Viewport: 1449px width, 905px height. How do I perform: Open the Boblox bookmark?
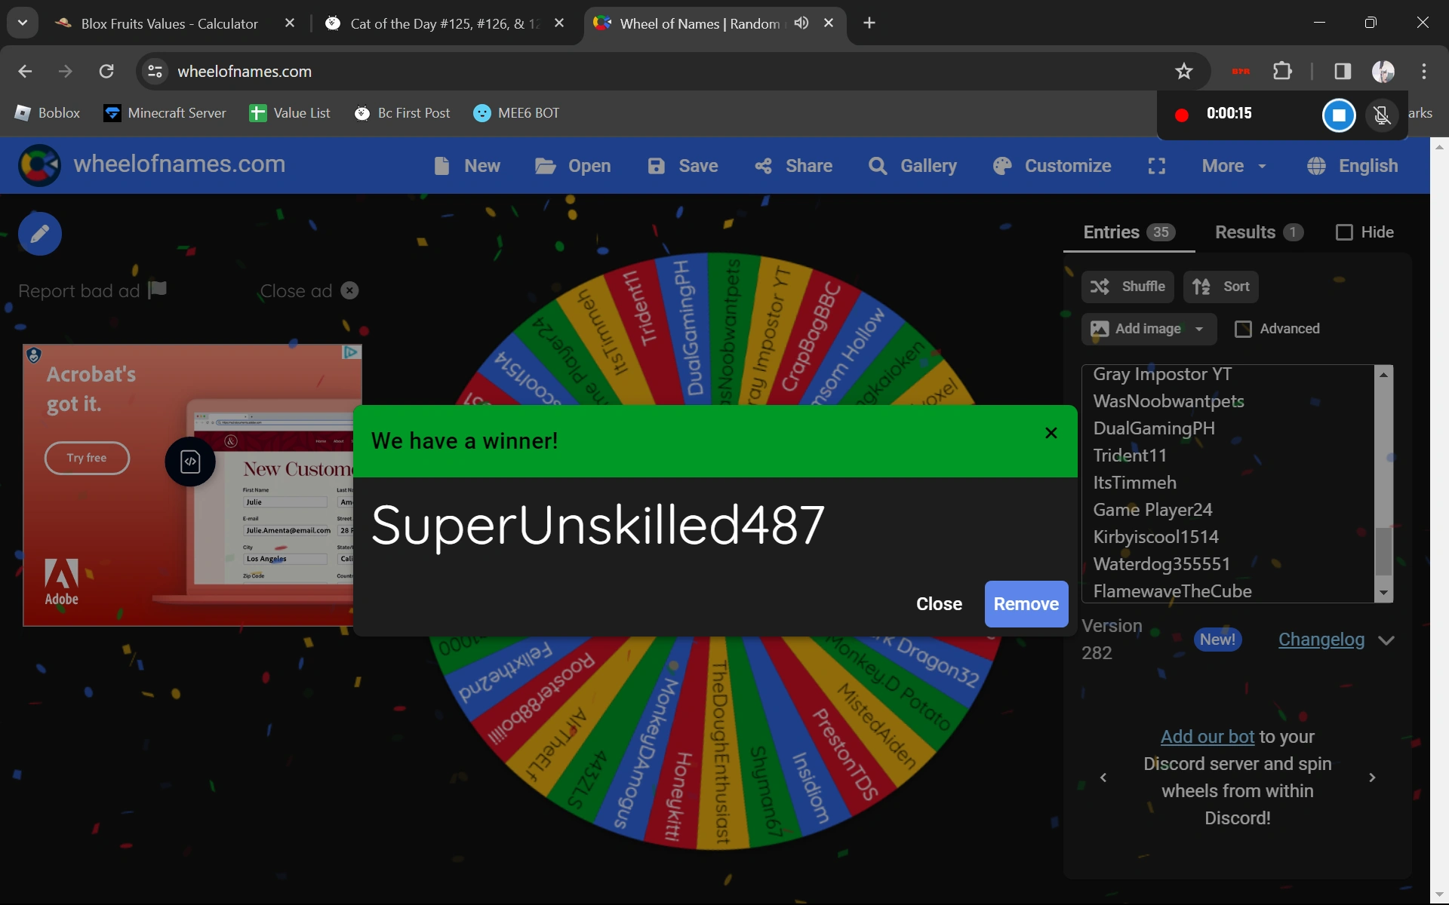click(x=48, y=113)
